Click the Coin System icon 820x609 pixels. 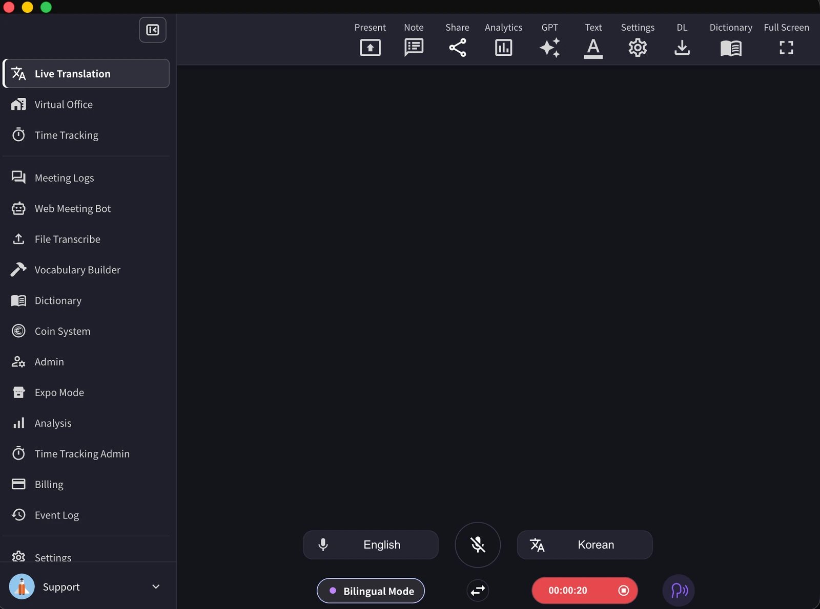[18, 331]
